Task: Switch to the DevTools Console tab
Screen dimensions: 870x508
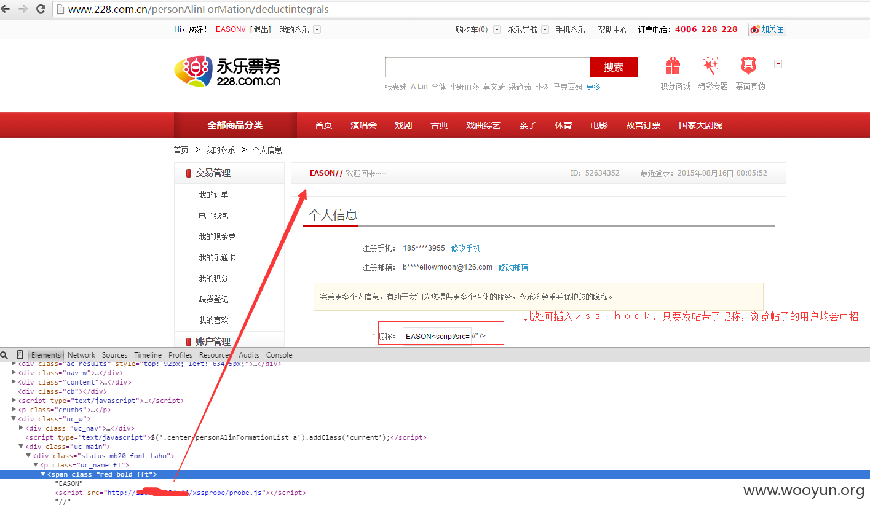Action: tap(279, 355)
